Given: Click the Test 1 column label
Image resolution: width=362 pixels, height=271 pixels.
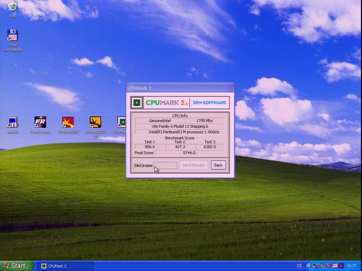Looking at the screenshot, I should point(150,142).
